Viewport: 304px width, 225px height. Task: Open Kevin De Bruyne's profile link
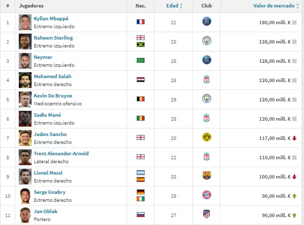pyautogui.click(x=53, y=95)
